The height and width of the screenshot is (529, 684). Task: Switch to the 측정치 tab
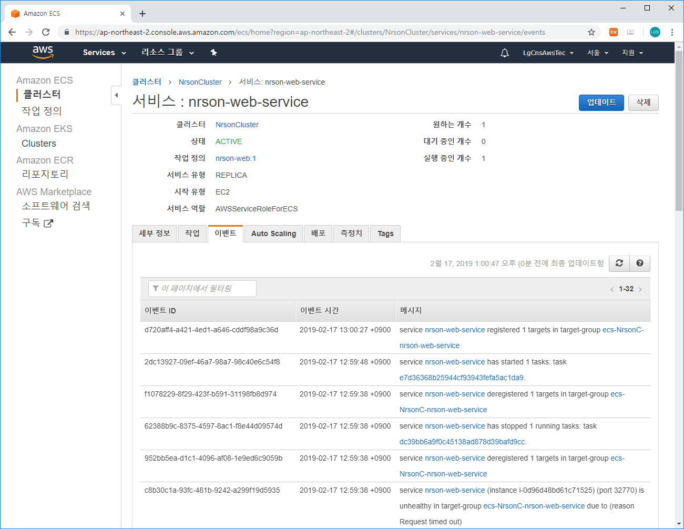(x=351, y=233)
